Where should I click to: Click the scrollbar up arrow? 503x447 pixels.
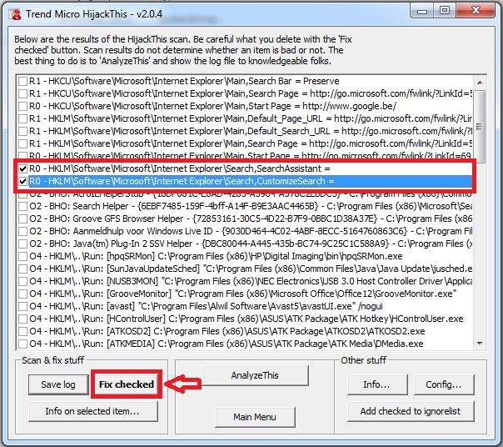point(480,83)
